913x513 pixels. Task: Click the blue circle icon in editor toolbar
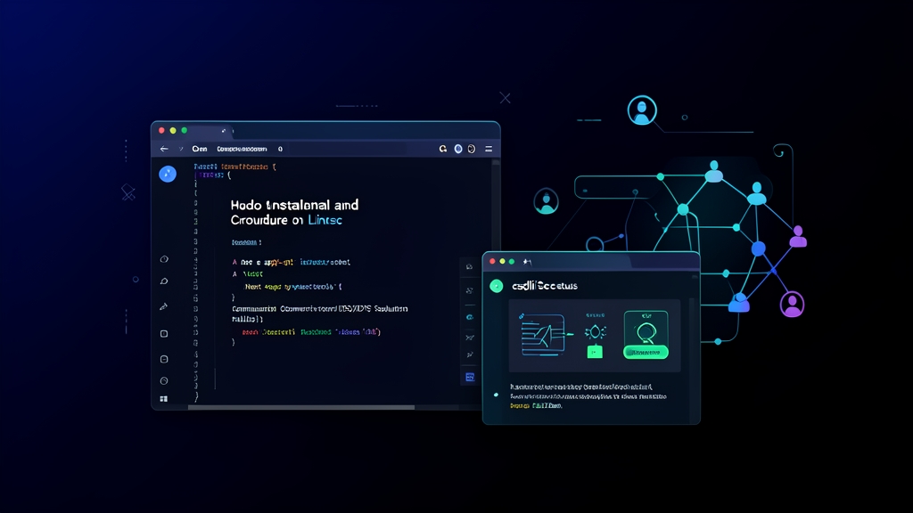(x=458, y=149)
